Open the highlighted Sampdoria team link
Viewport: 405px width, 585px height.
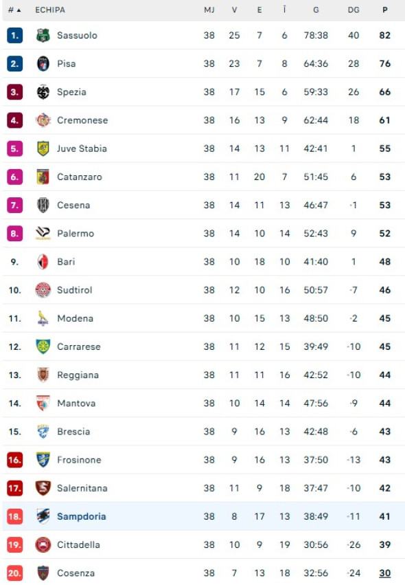point(82,516)
